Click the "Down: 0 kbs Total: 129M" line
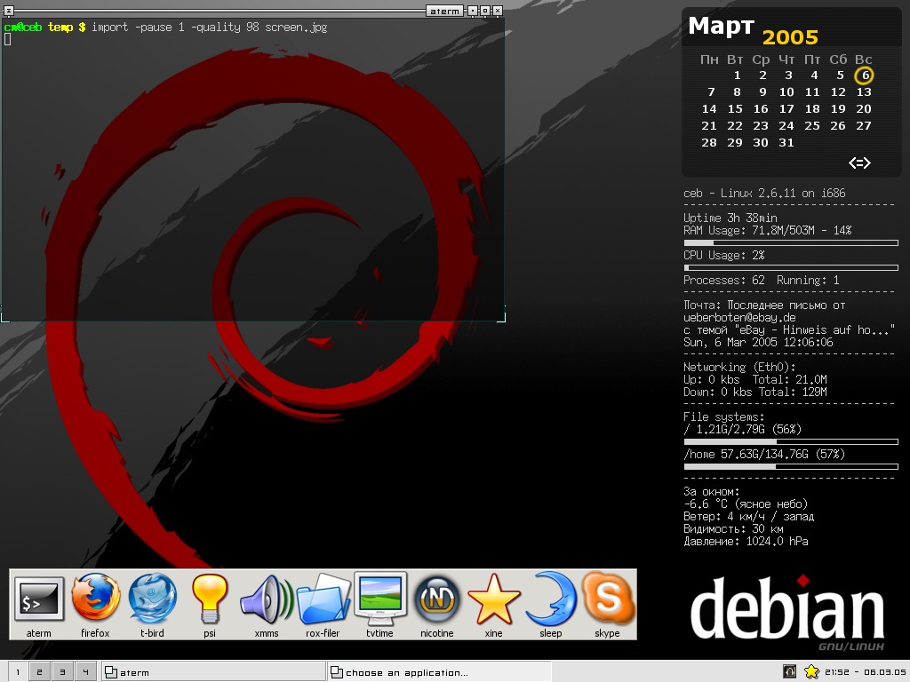910x682 pixels. point(755,392)
